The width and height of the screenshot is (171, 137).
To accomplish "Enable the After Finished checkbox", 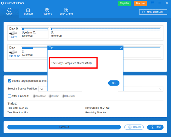I will pyautogui.click(x=10, y=96).
